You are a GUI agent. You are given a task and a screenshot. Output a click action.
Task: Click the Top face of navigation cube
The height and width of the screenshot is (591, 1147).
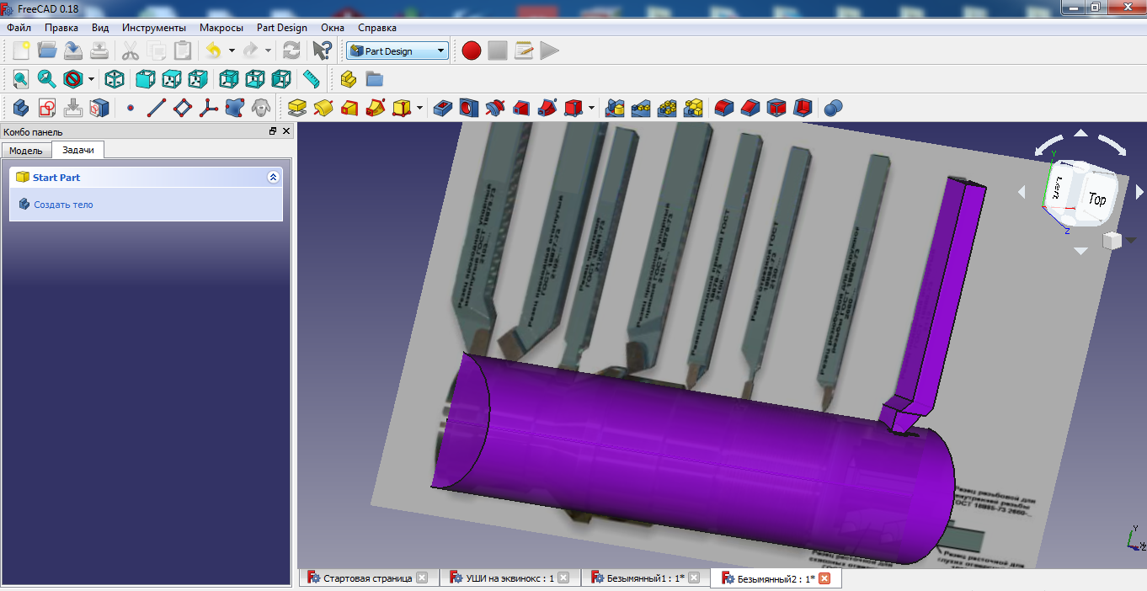(1097, 200)
